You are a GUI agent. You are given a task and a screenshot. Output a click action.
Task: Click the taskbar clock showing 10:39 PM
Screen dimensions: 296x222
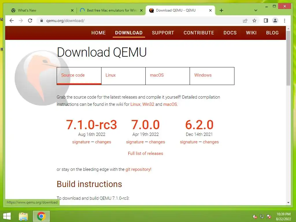coord(284,217)
